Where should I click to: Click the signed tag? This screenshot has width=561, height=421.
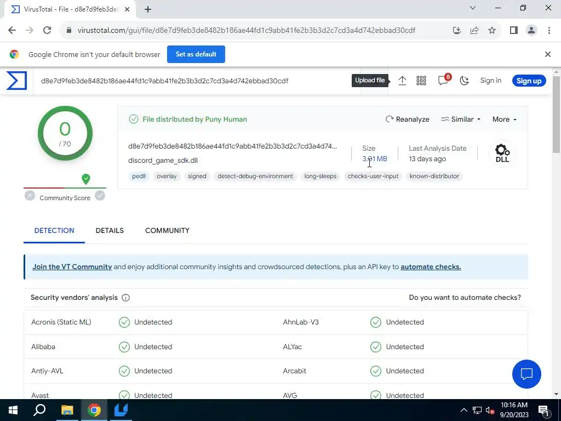[x=197, y=176]
